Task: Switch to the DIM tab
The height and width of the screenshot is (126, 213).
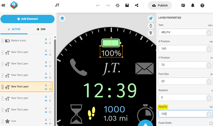Action: coord(41,29)
